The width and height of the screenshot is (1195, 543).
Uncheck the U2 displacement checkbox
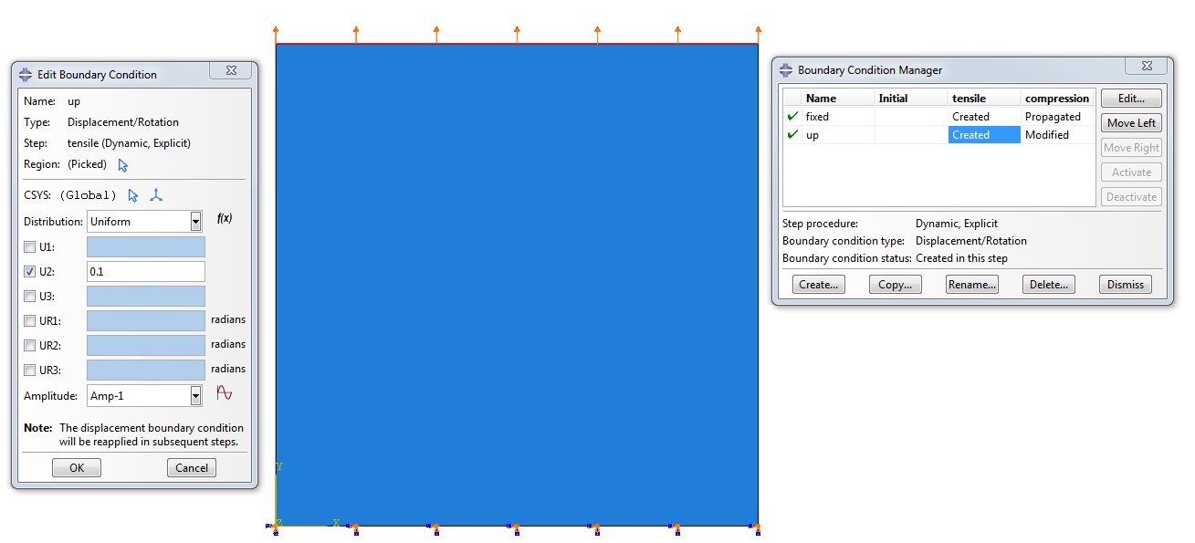pos(30,272)
